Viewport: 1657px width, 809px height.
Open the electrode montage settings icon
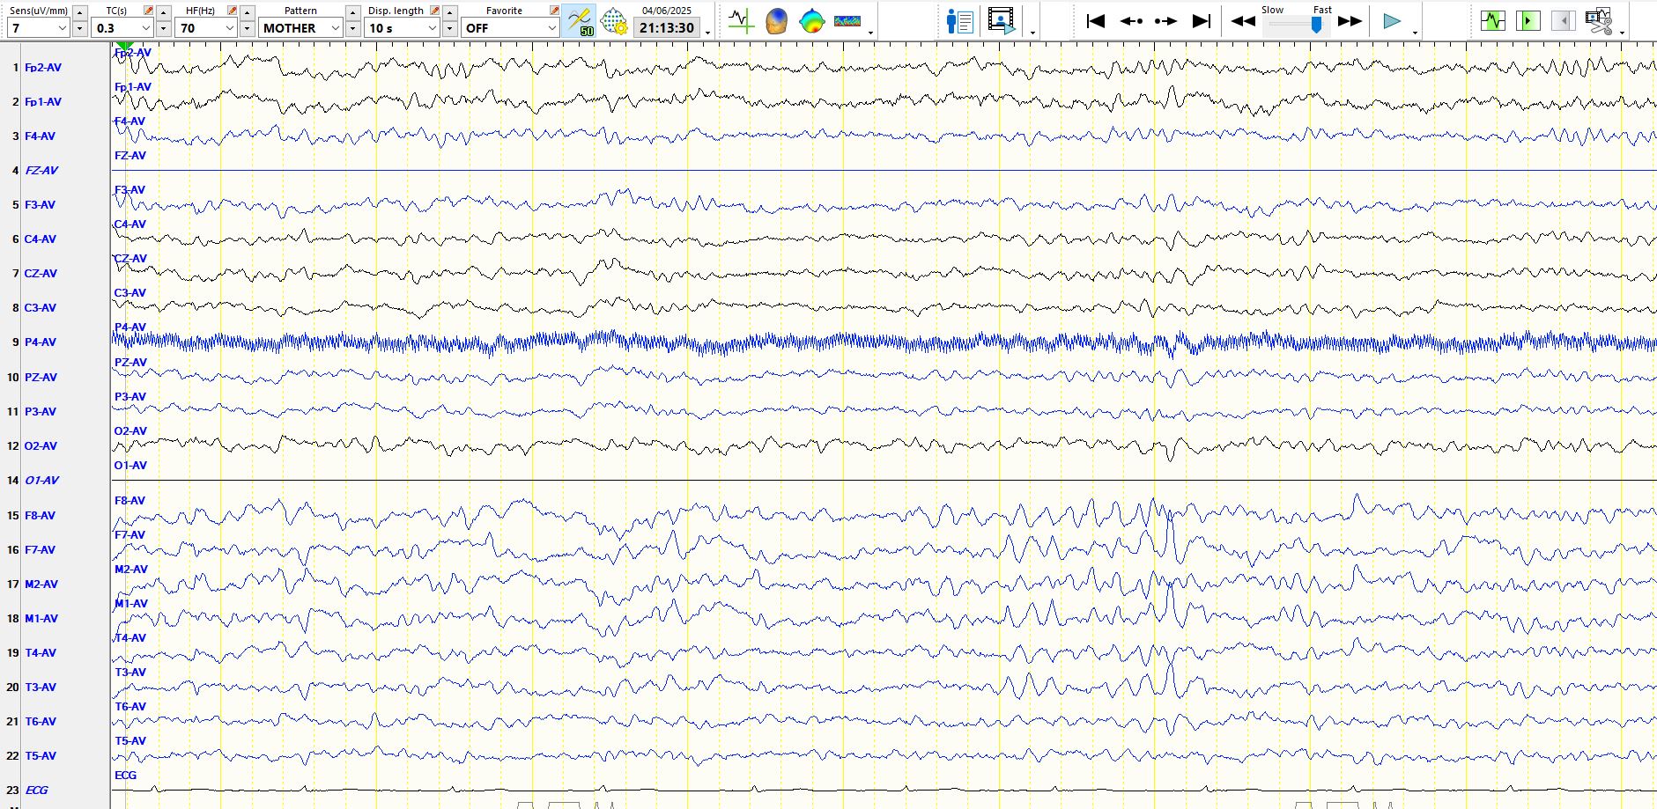pyautogui.click(x=614, y=21)
